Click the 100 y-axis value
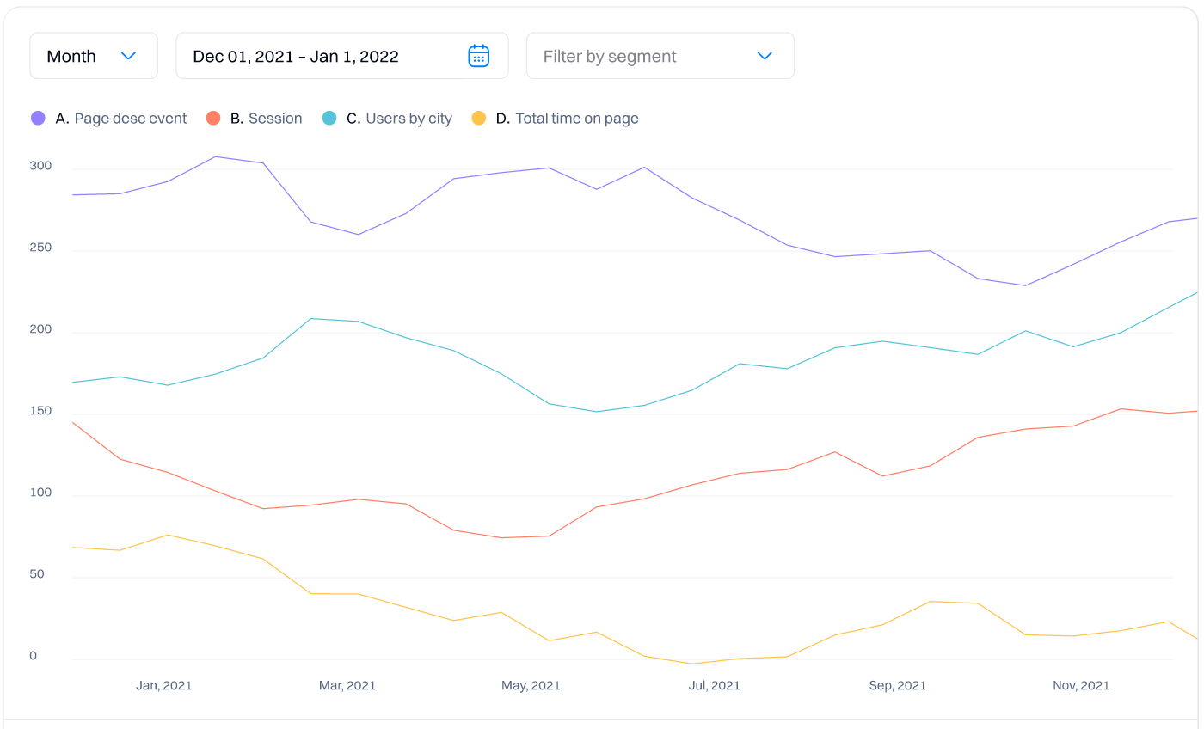 click(40, 493)
